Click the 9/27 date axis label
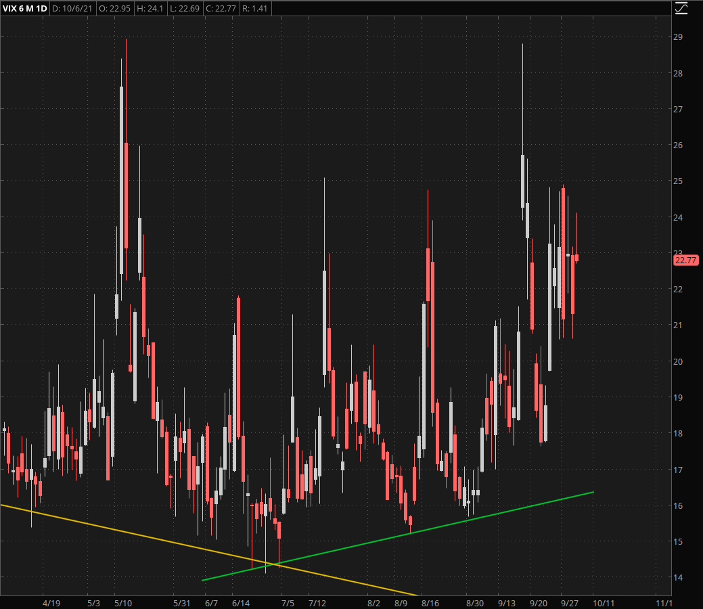Viewport: 703px width, 609px height. 570,603
